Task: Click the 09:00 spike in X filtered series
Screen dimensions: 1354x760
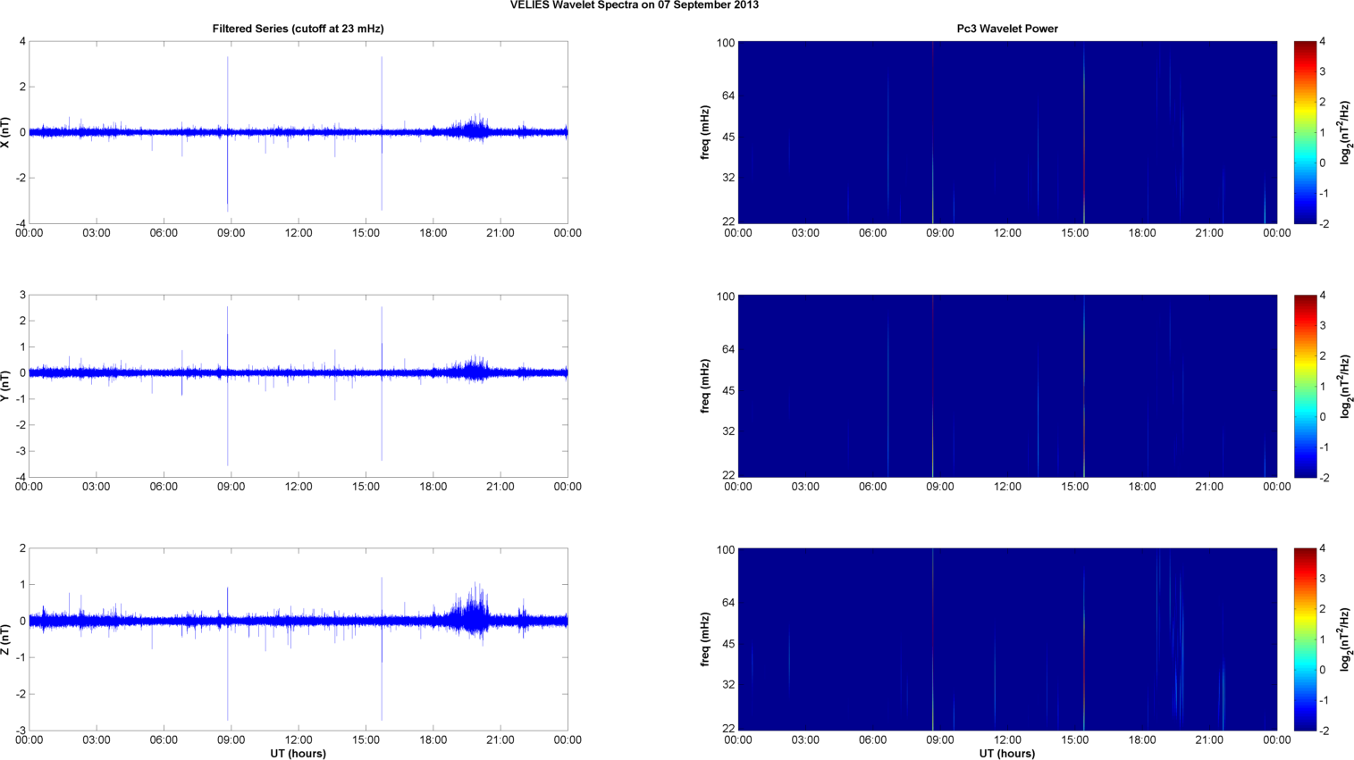Action: coord(228,134)
